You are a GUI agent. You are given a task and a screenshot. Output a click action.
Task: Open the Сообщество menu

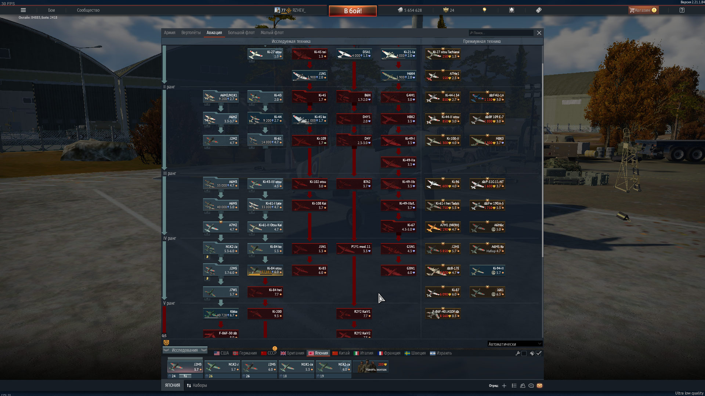tap(88, 10)
